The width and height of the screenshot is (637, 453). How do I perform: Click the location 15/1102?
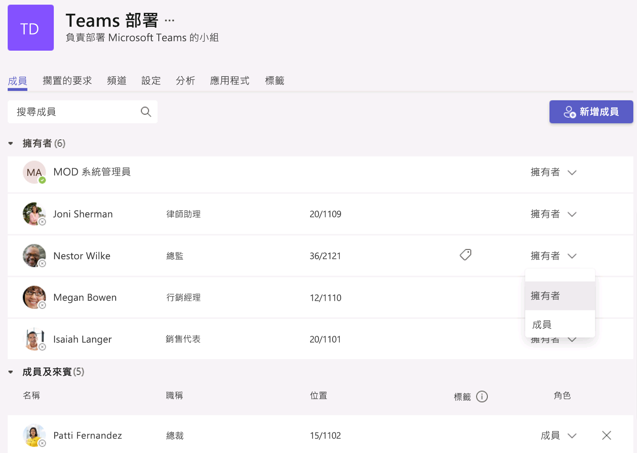(x=325, y=435)
